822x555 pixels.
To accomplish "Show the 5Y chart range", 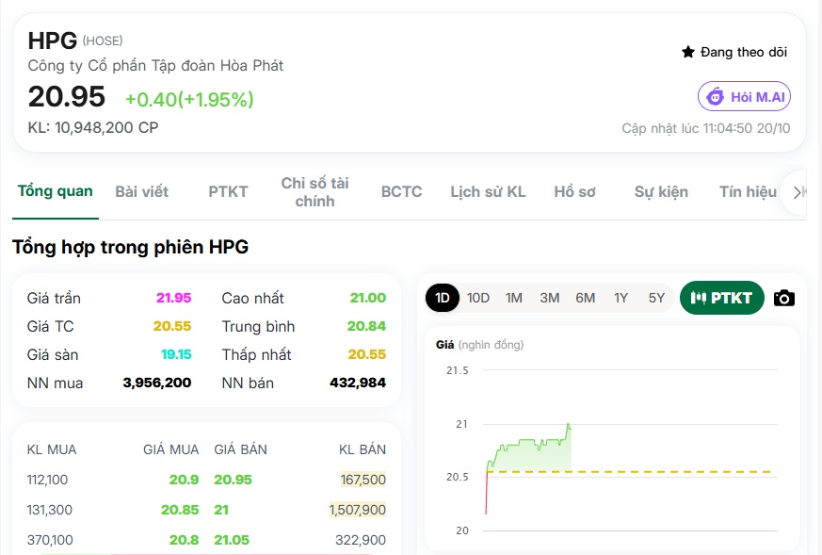I will click(x=656, y=298).
